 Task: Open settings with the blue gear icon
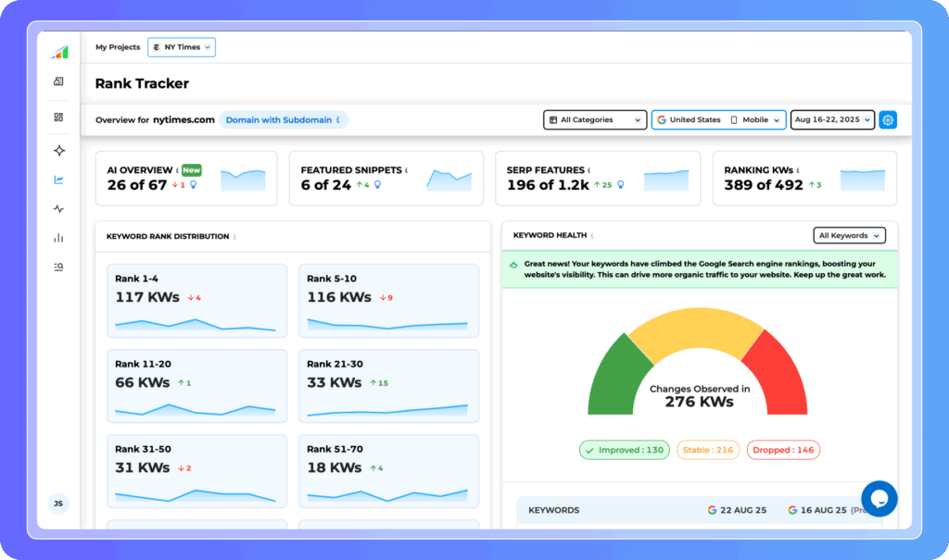click(x=888, y=120)
